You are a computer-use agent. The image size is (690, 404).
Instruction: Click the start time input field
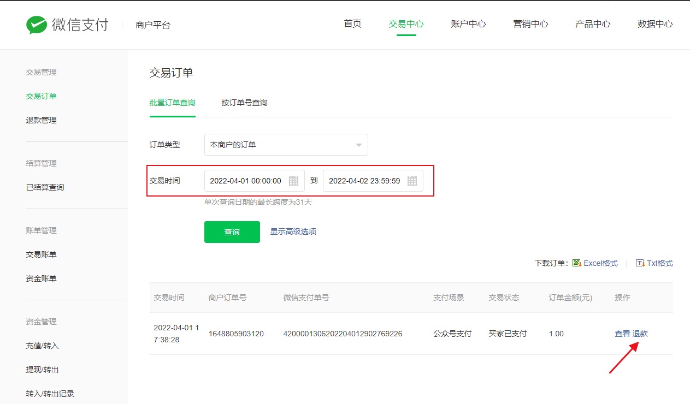246,181
